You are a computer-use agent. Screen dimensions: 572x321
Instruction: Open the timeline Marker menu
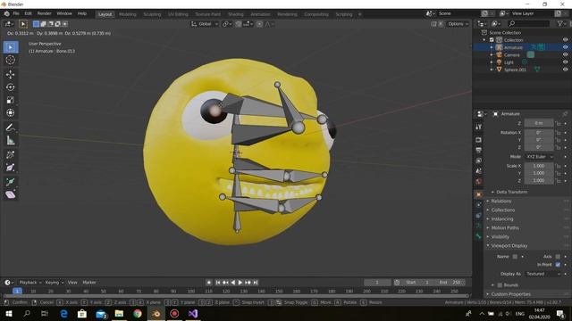coord(89,283)
